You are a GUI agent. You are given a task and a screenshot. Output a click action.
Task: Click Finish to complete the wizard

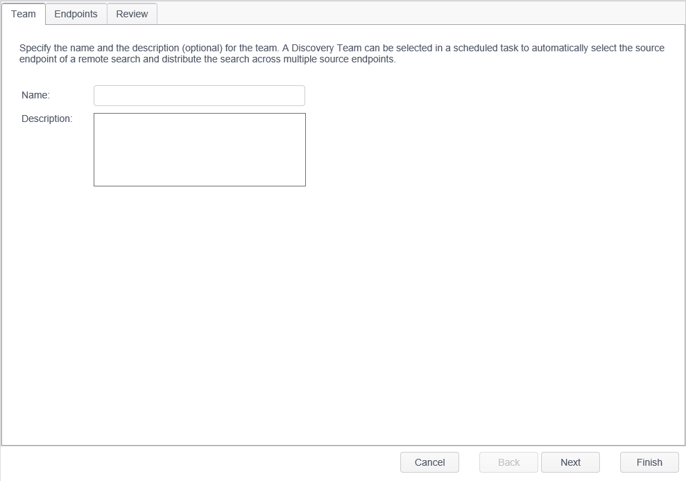pyautogui.click(x=649, y=462)
